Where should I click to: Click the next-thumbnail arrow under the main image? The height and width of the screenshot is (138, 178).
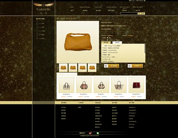pyautogui.click(x=98, y=68)
